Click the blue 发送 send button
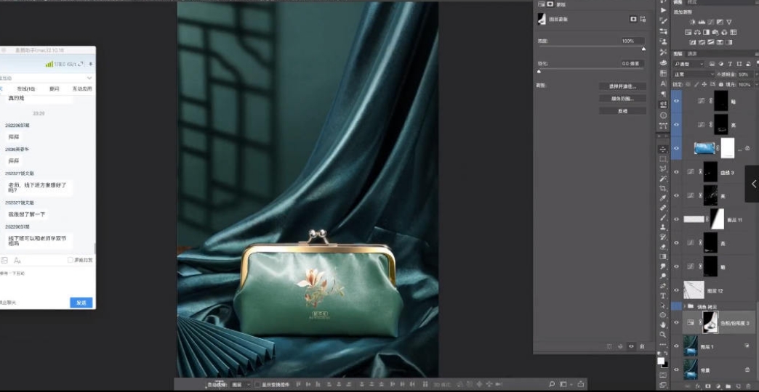 tap(81, 302)
